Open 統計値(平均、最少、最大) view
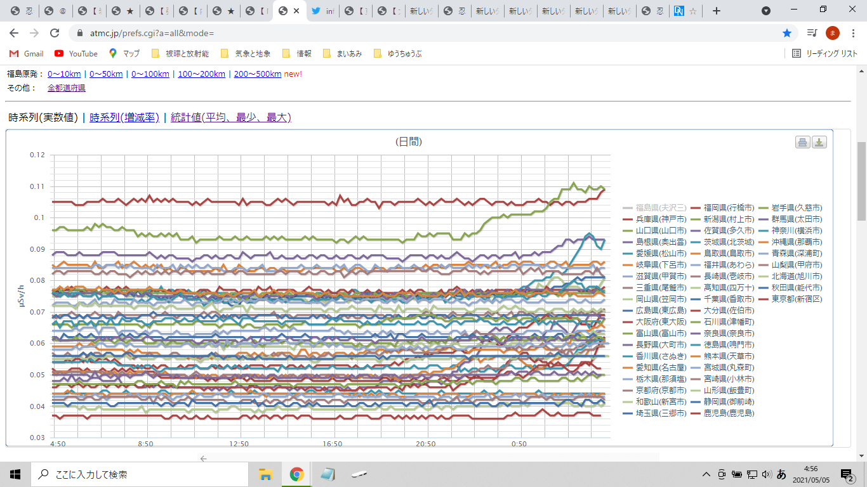 point(231,117)
